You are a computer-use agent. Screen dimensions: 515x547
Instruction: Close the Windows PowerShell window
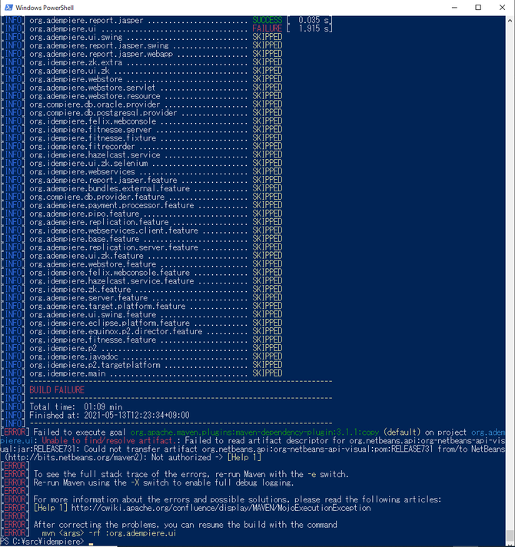[x=502, y=8]
